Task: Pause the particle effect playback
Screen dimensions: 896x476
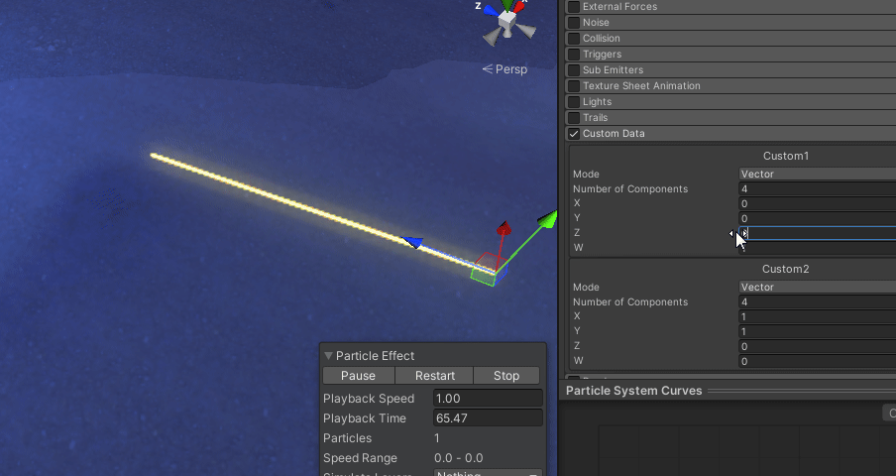Action: click(358, 376)
